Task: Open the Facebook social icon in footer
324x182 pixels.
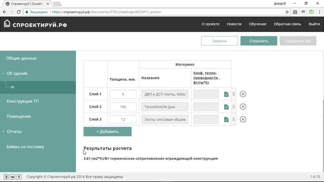Action: tap(19, 177)
